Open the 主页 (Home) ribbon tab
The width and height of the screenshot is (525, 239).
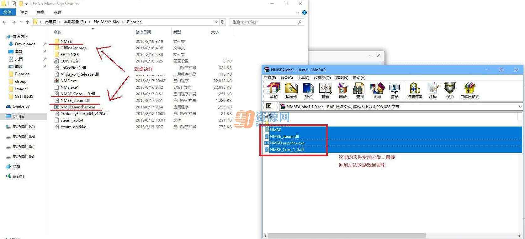pyautogui.click(x=24, y=12)
